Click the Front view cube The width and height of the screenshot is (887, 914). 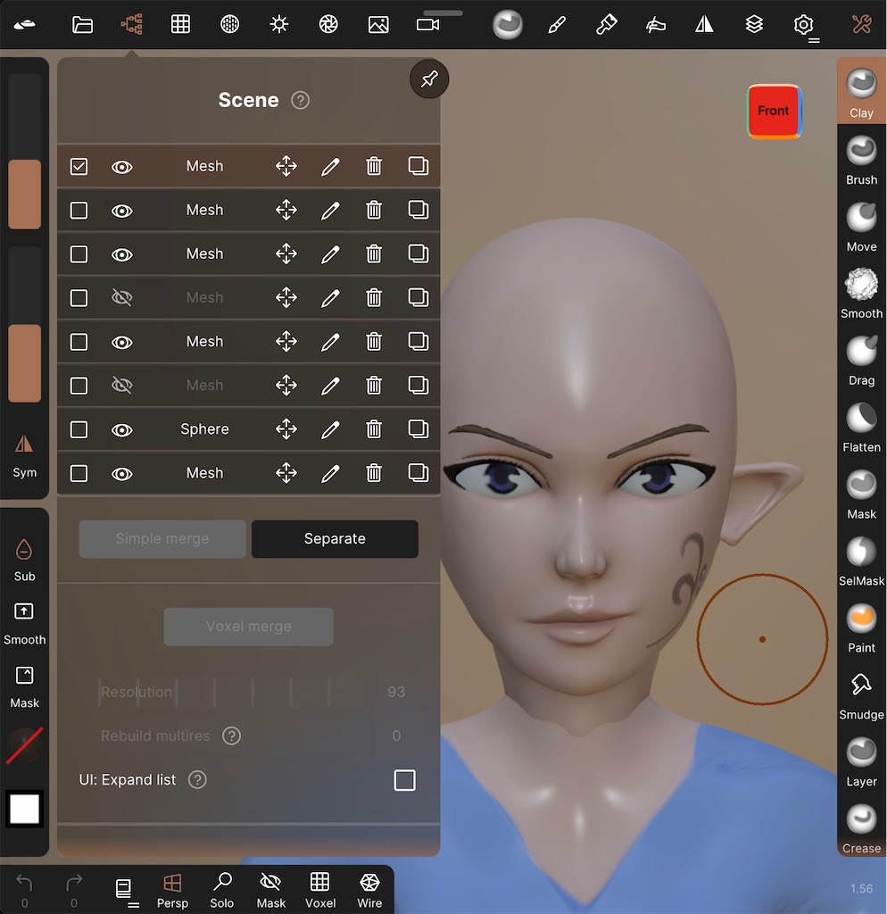pos(774,112)
